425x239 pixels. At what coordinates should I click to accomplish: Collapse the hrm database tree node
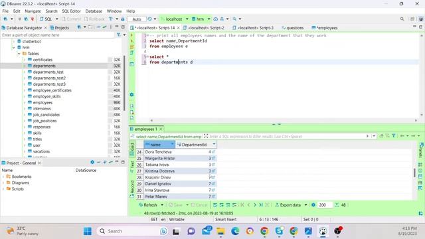pos(13,47)
